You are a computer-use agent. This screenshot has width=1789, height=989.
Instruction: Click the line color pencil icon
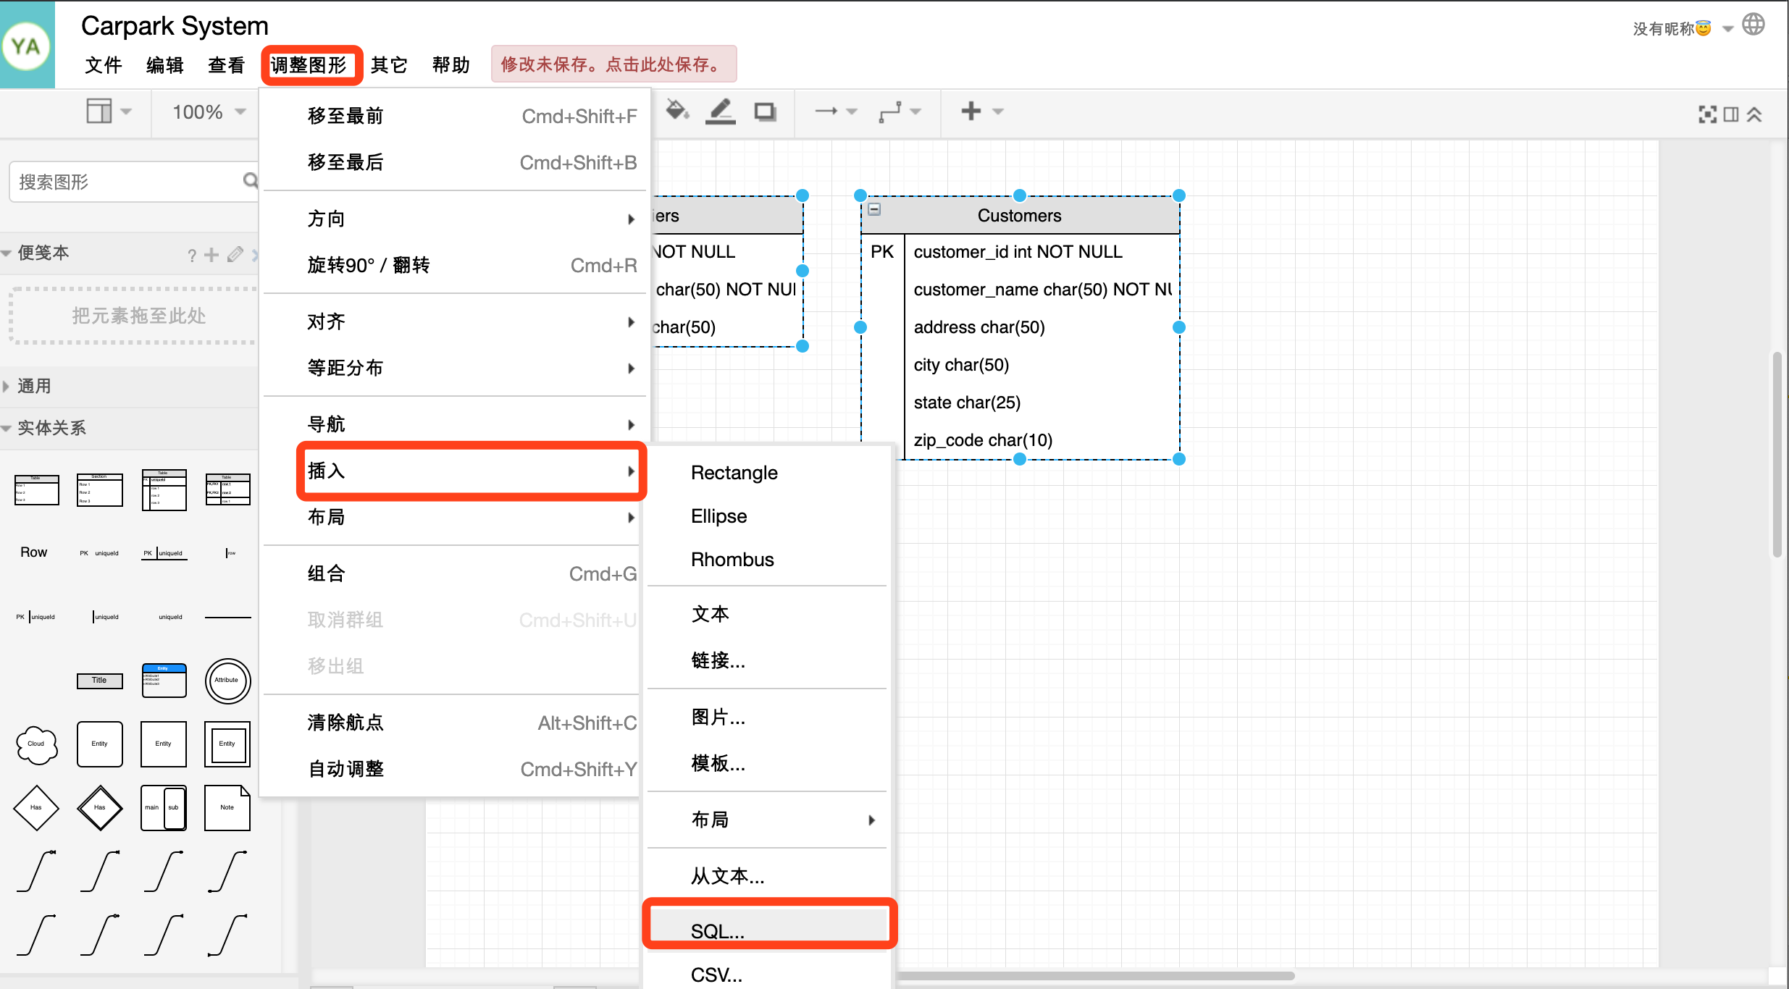[721, 111]
